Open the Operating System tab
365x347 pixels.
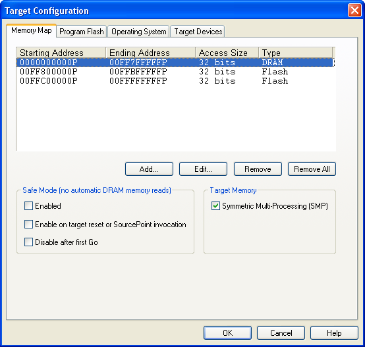[139, 32]
